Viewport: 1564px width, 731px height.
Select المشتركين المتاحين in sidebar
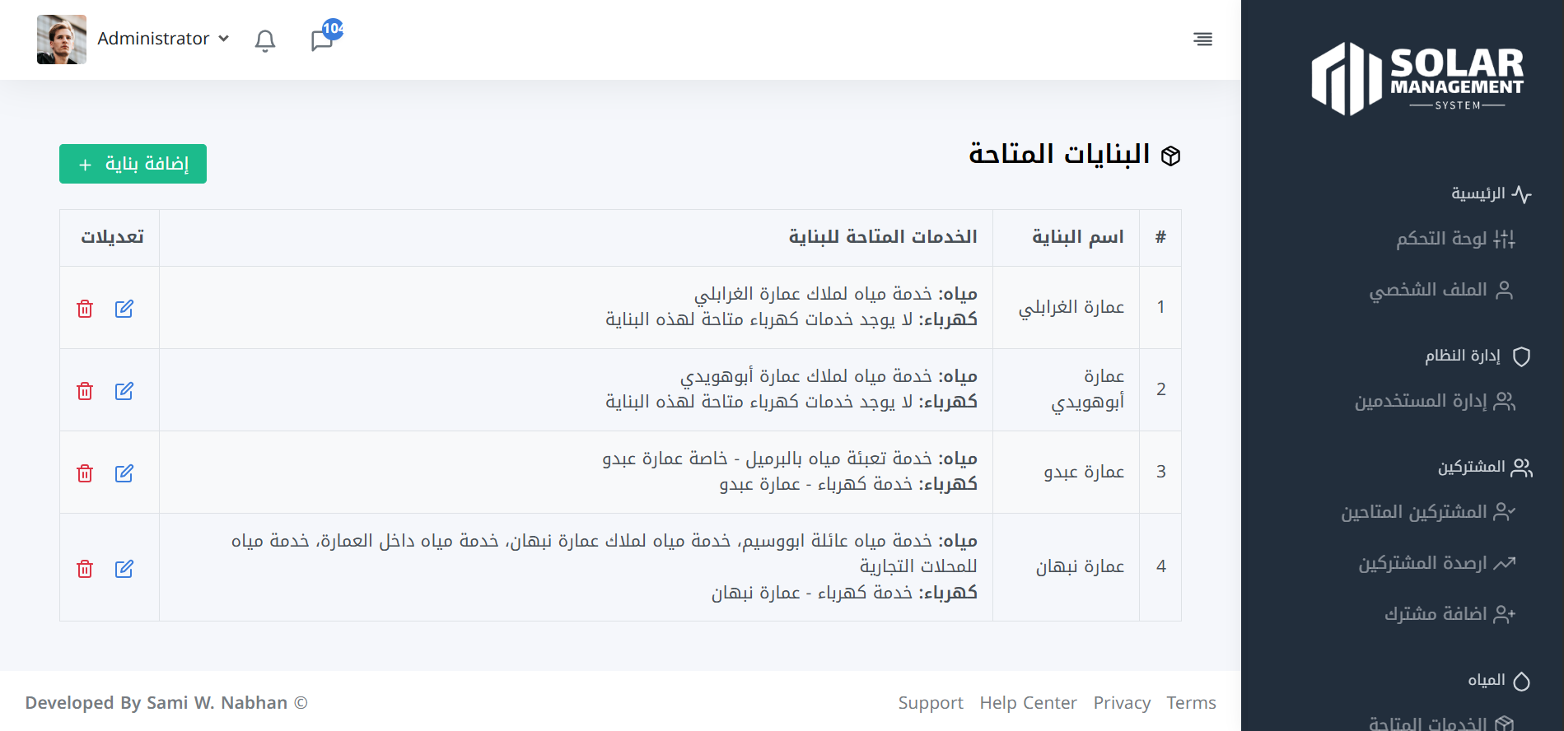1427,512
